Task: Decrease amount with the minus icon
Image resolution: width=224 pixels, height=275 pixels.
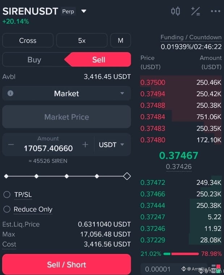Action: click(11, 145)
